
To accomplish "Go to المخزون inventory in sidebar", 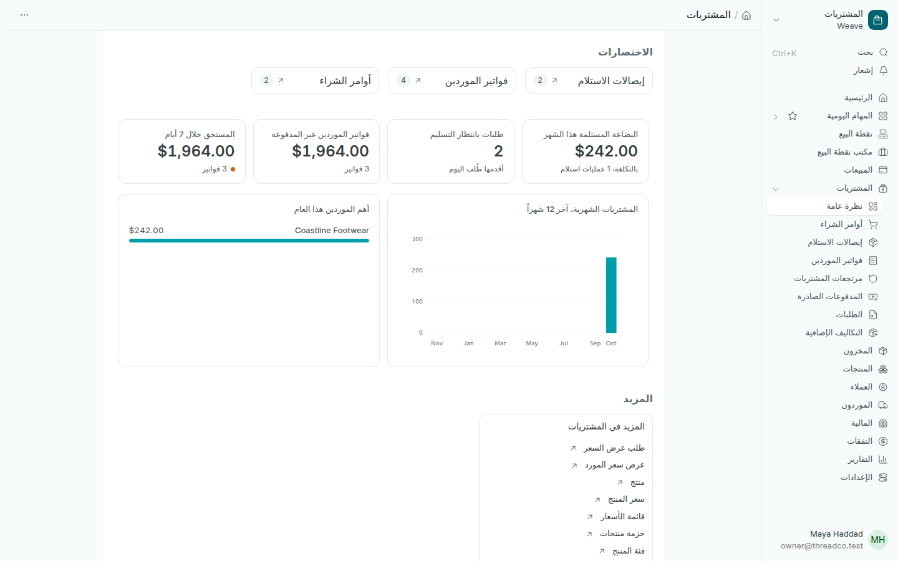I will [x=829, y=351].
